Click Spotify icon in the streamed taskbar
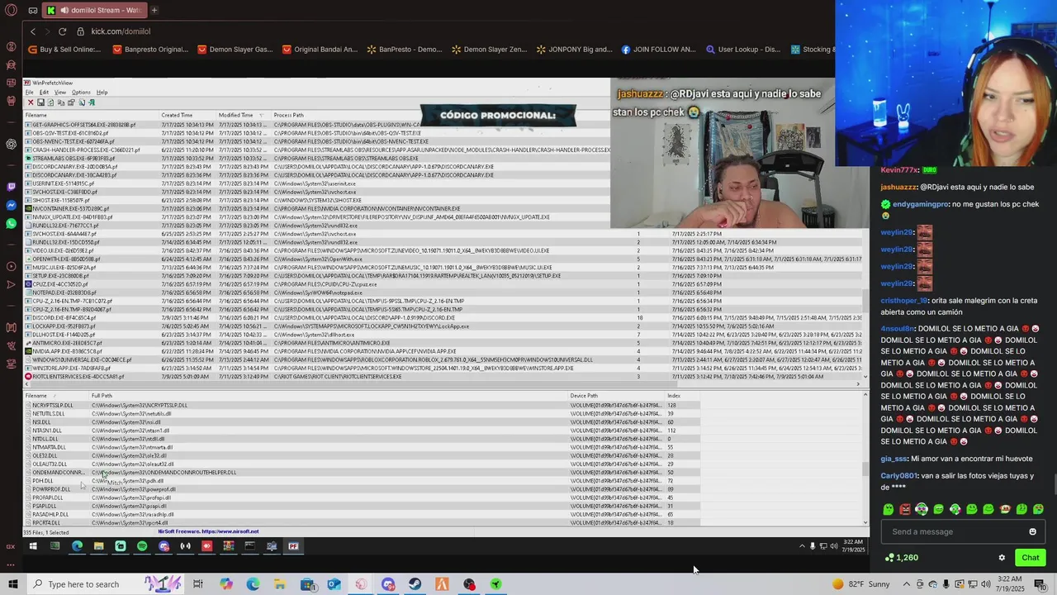This screenshot has height=595, width=1057. pos(142,546)
